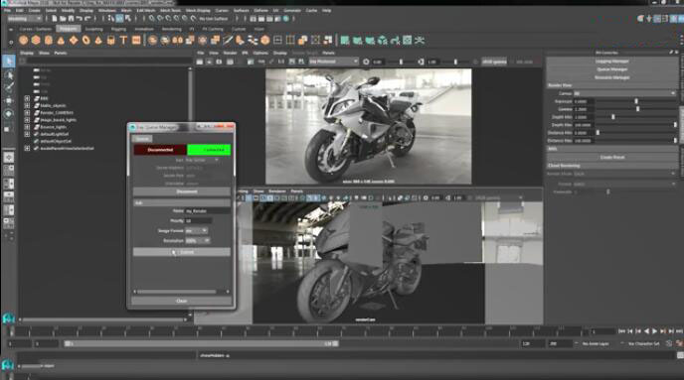Open the Queue Manager from the controller panel
684x380 pixels.
(611, 69)
